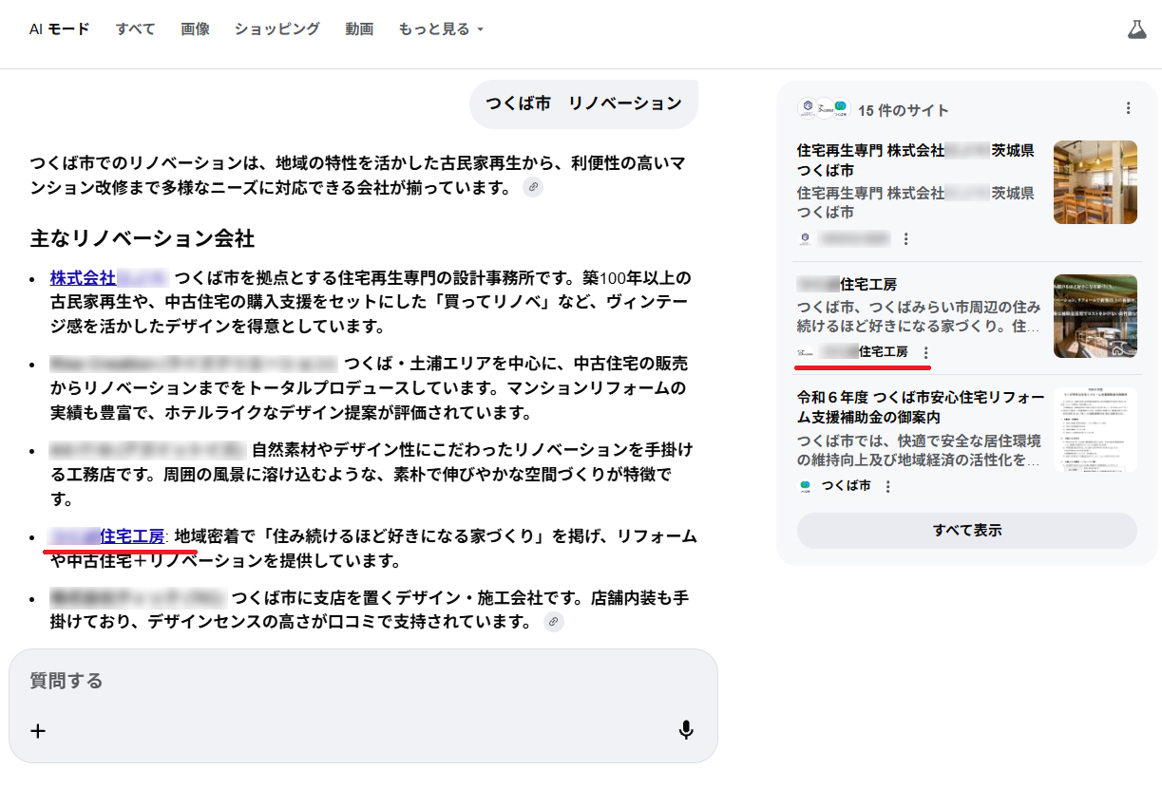The height and width of the screenshot is (788, 1162).
Task: Expand the もっと見る dropdown
Action: pyautogui.click(x=441, y=29)
